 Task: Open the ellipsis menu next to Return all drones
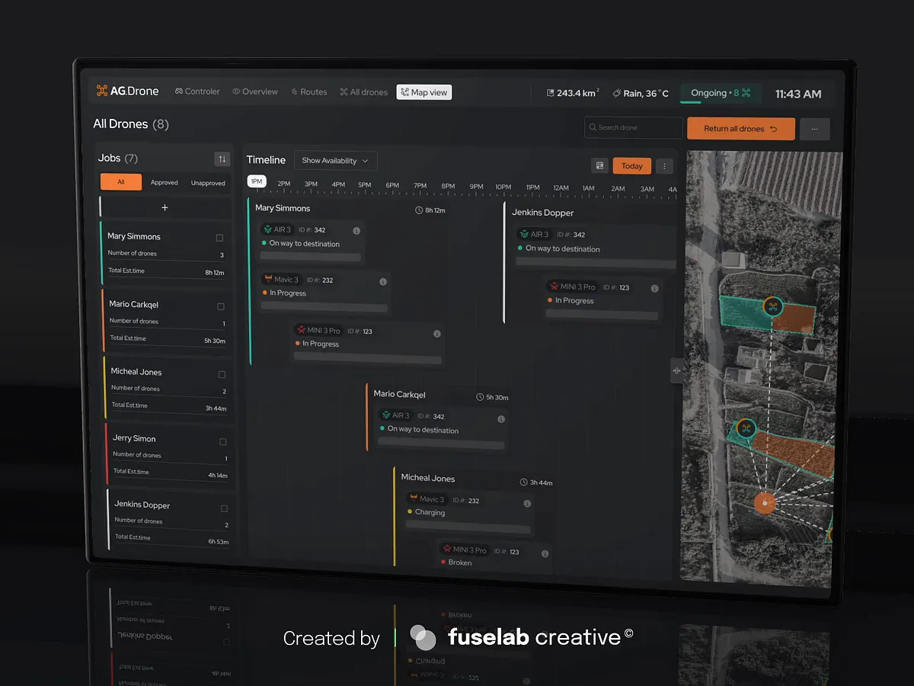(814, 128)
